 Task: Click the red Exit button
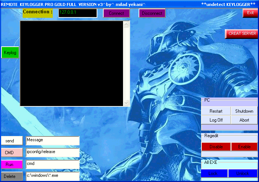(250, 13)
